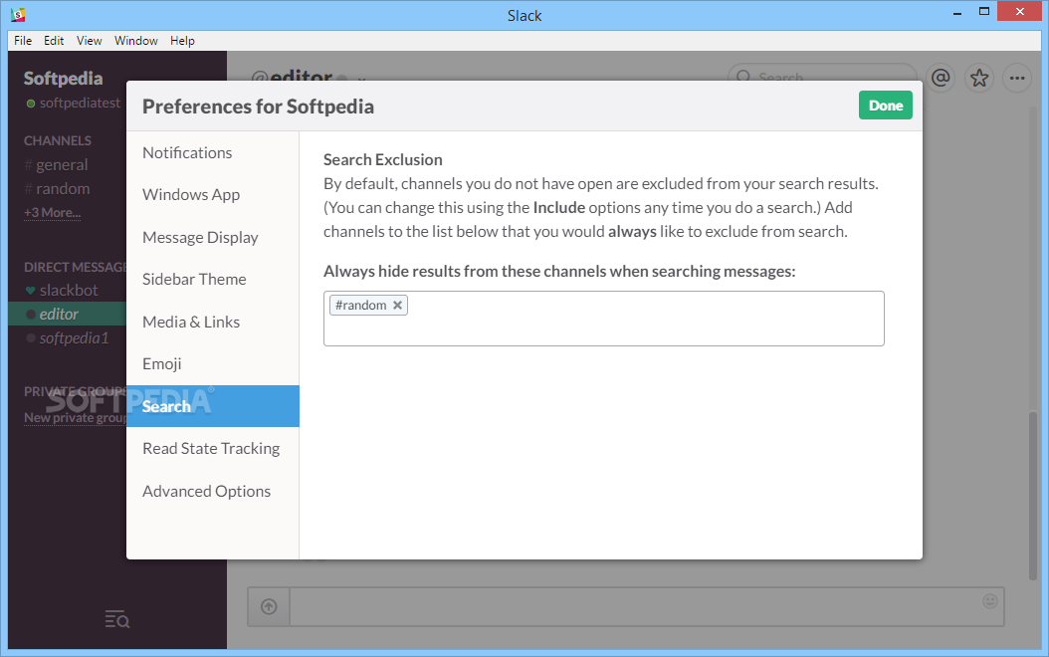
Task: Open the Notifications preferences tab
Action: 187,152
